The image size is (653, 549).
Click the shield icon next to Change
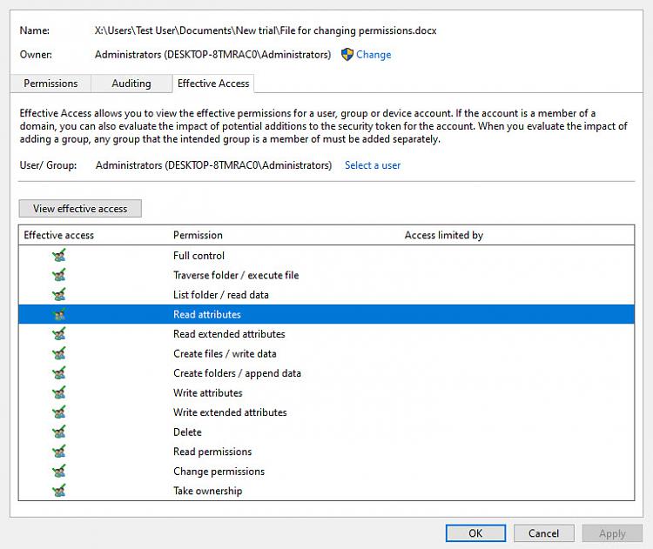347,55
